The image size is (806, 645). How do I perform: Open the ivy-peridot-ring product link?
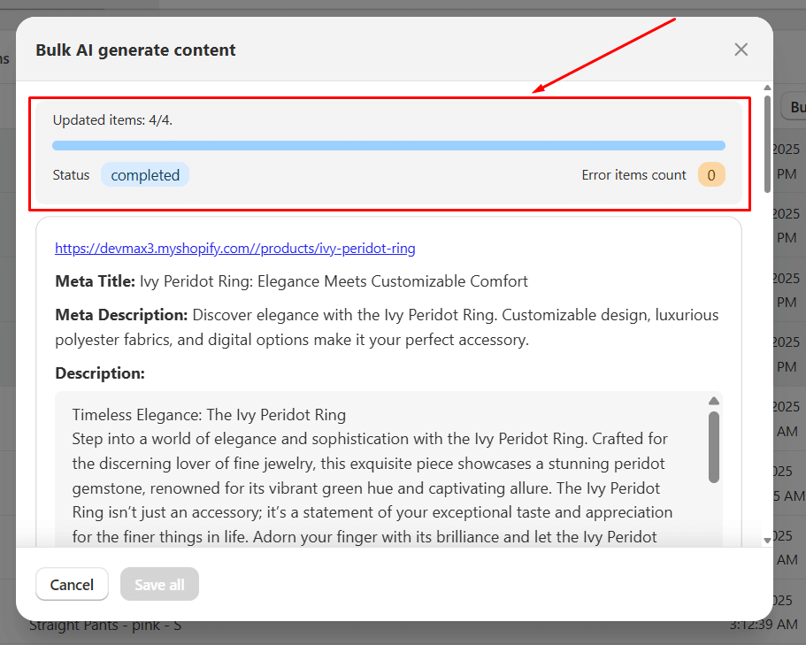(235, 248)
